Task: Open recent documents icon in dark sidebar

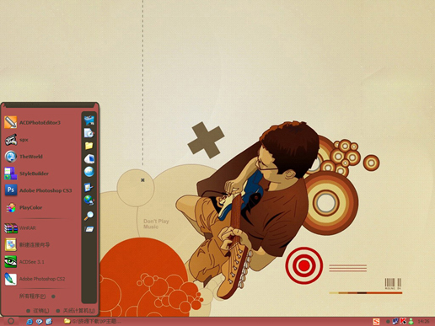Action: point(89,133)
